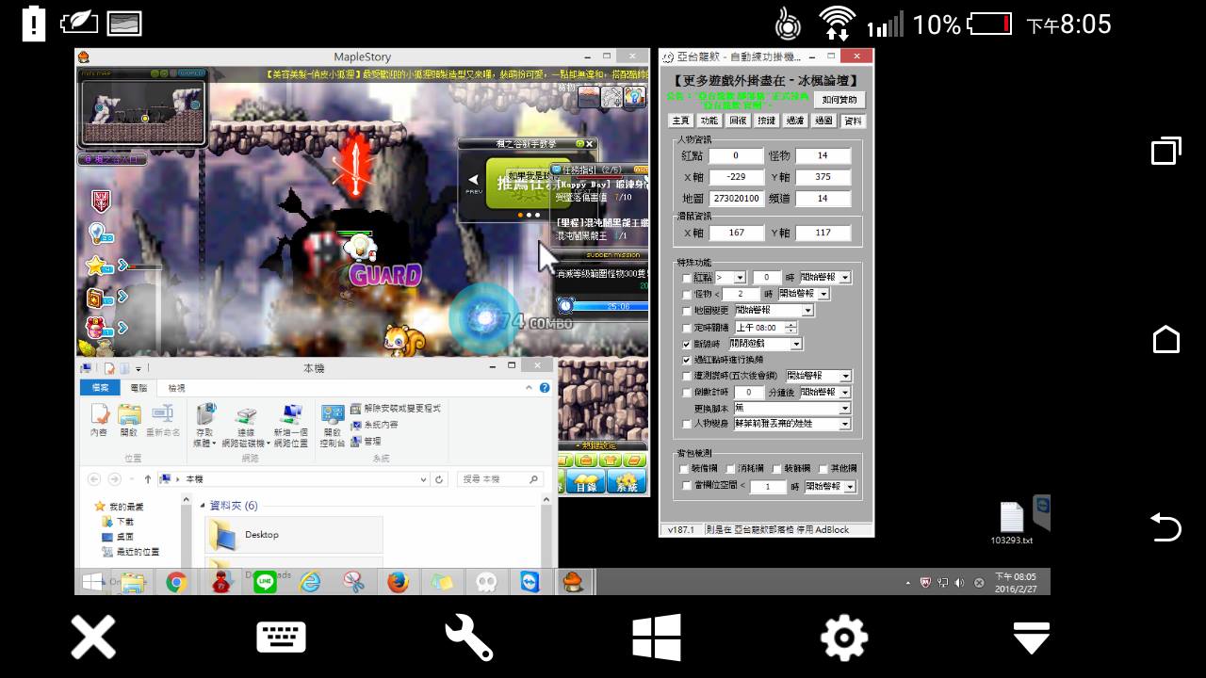Image resolution: width=1206 pixels, height=678 pixels.
Task: Click Explorer refresh button beside address bar
Action: pyautogui.click(x=439, y=479)
